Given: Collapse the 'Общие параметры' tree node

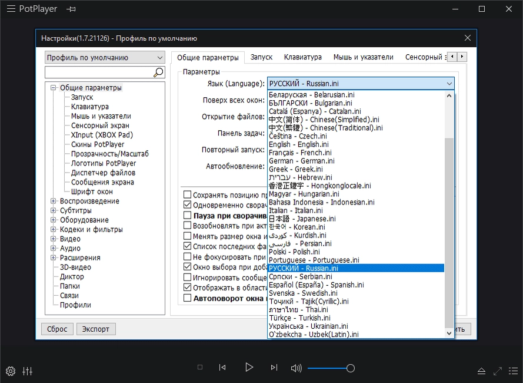Looking at the screenshot, I should pyautogui.click(x=53, y=88).
